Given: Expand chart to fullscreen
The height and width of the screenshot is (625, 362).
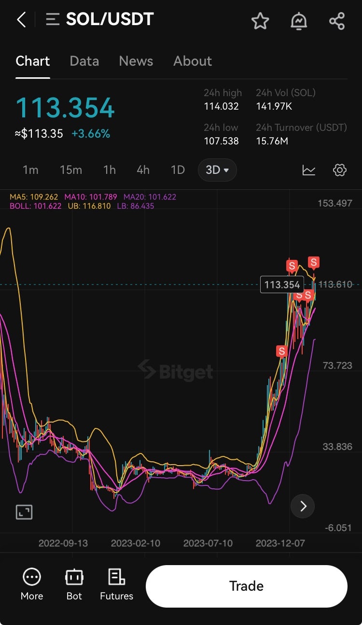Looking at the screenshot, I should [24, 511].
